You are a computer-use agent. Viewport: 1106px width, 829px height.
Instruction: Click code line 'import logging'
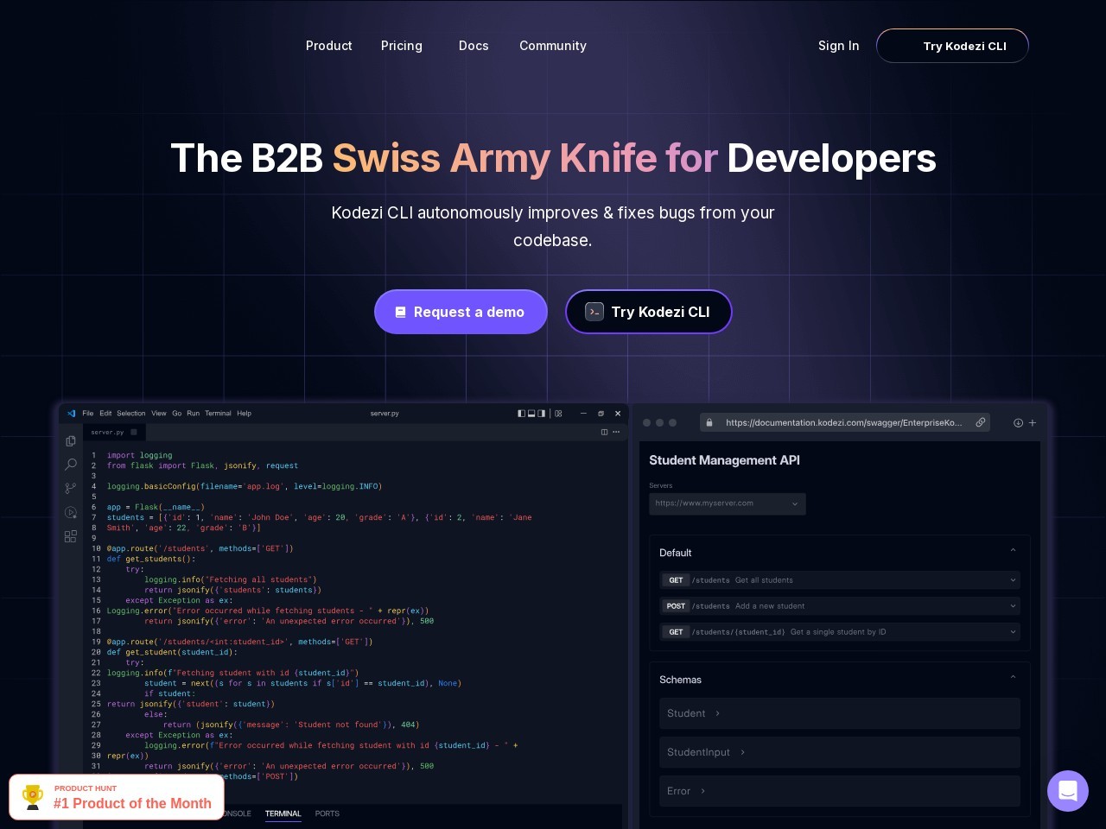[139, 455]
